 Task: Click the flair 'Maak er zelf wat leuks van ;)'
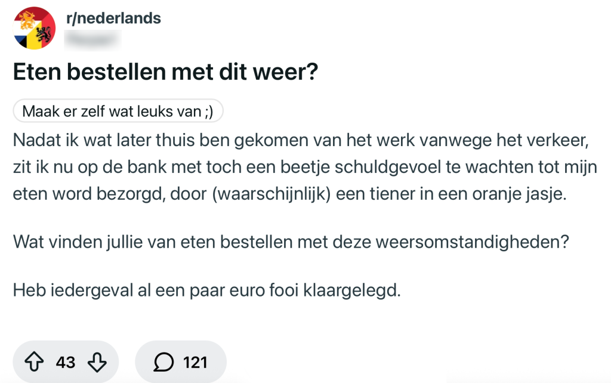coord(118,111)
